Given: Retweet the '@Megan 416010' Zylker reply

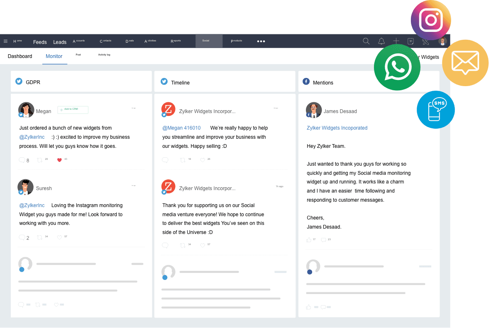Looking at the screenshot, I should 183,160.
